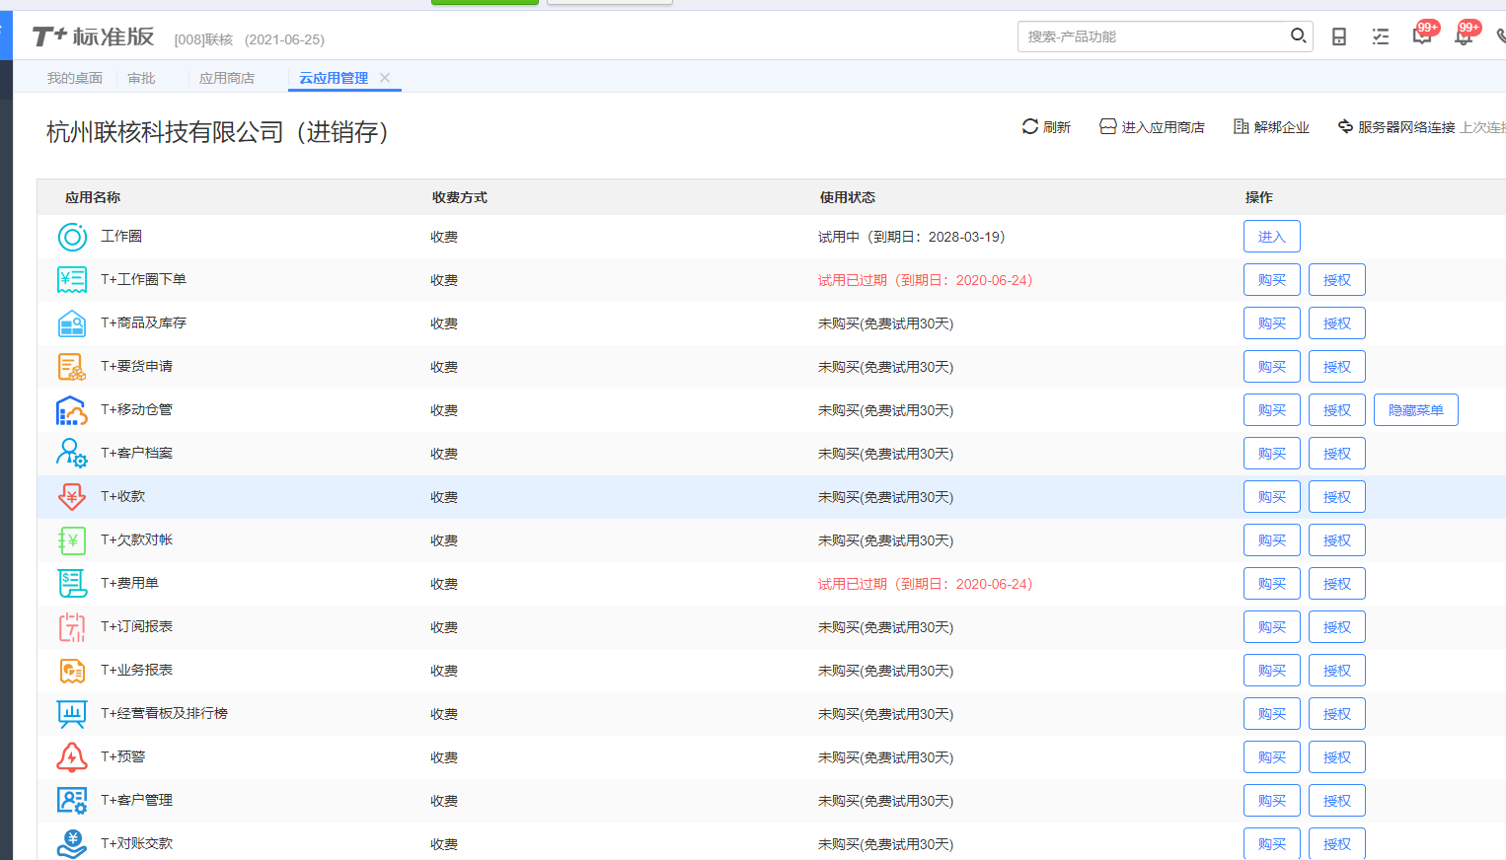Click the T+收款 app icon
Screen dimensions: 1506x860
pyautogui.click(x=72, y=497)
